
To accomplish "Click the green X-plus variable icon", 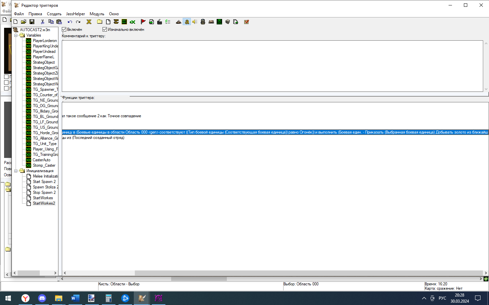I will coord(132,22).
